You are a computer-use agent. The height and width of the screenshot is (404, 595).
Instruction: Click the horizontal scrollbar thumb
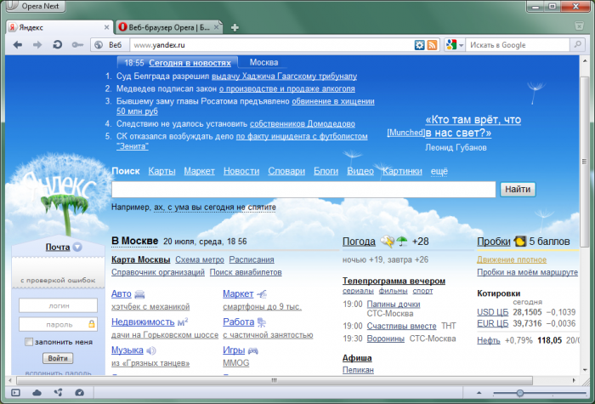point(275,380)
